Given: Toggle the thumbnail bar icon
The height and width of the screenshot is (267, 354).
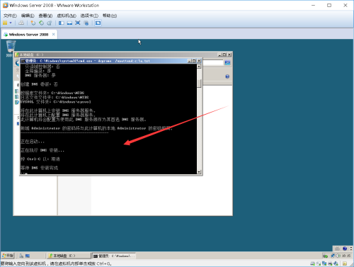Looking at the screenshot, I should [69, 23].
